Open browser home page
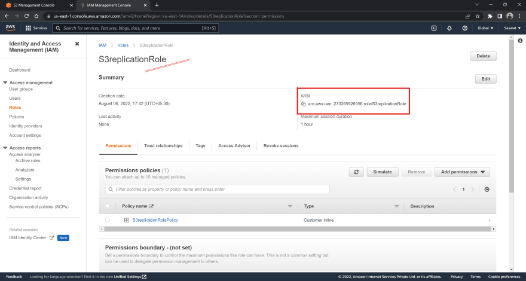Image resolution: width=526 pixels, height=281 pixels. point(36,16)
